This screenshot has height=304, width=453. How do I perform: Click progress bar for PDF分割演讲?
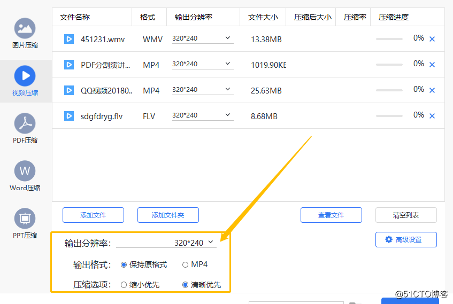click(389, 65)
